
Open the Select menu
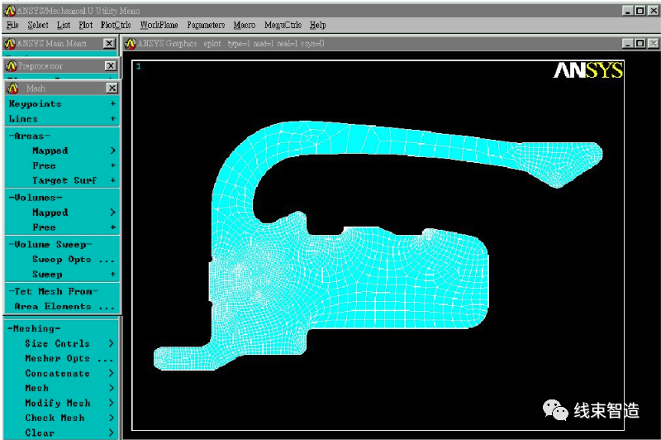point(38,26)
